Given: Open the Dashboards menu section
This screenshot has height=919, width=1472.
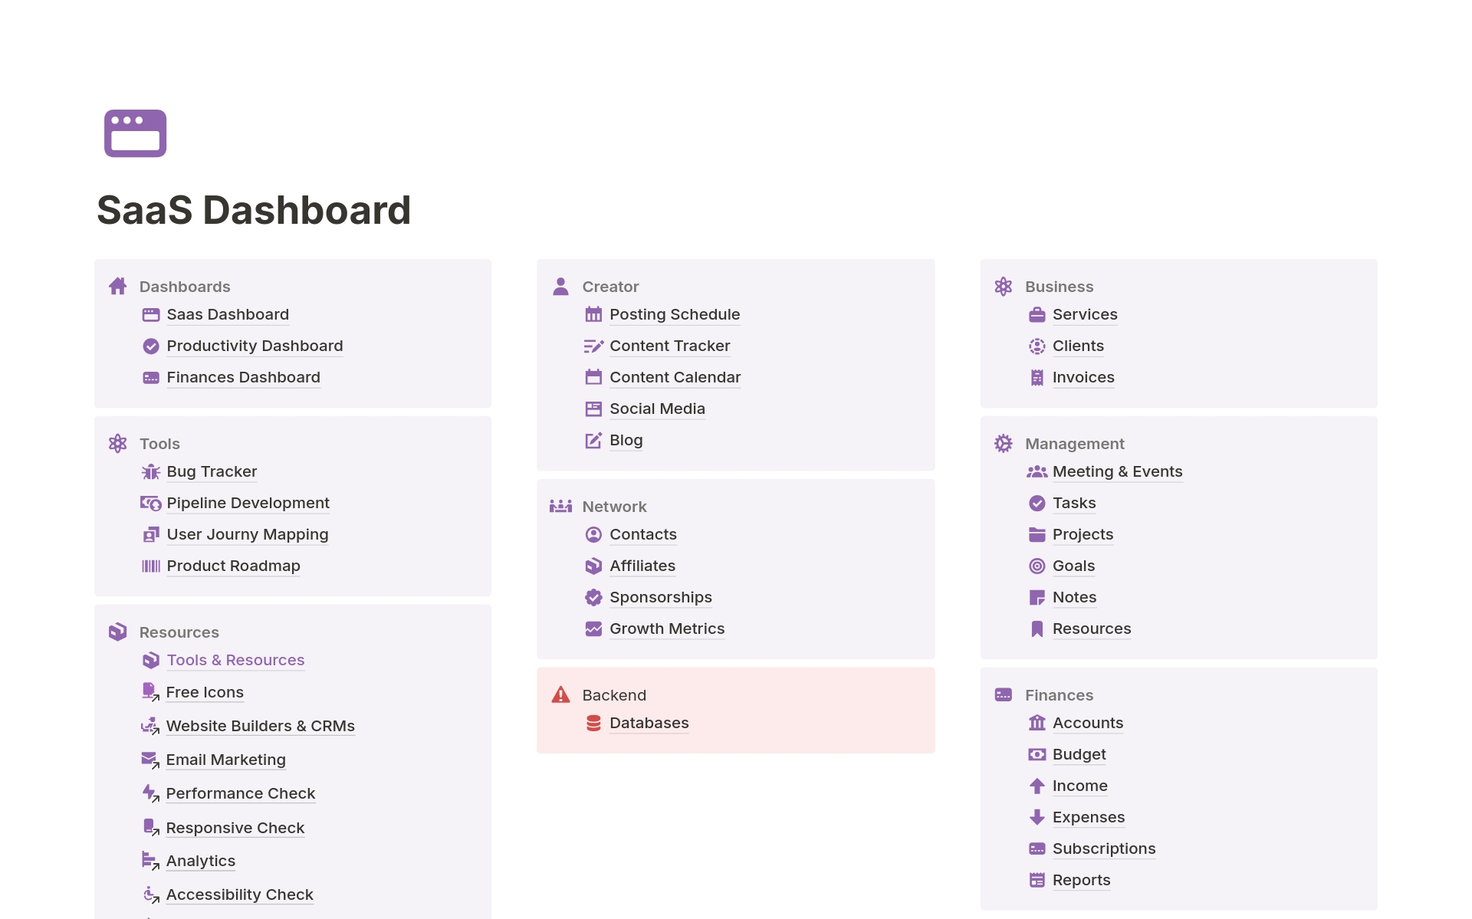Looking at the screenshot, I should coord(186,286).
